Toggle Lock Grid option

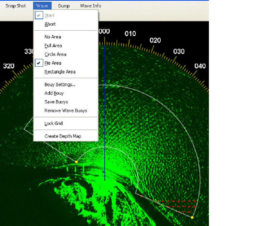coord(53,124)
